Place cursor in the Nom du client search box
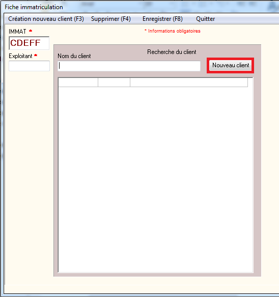The width and height of the screenshot is (279, 297). pos(129,66)
